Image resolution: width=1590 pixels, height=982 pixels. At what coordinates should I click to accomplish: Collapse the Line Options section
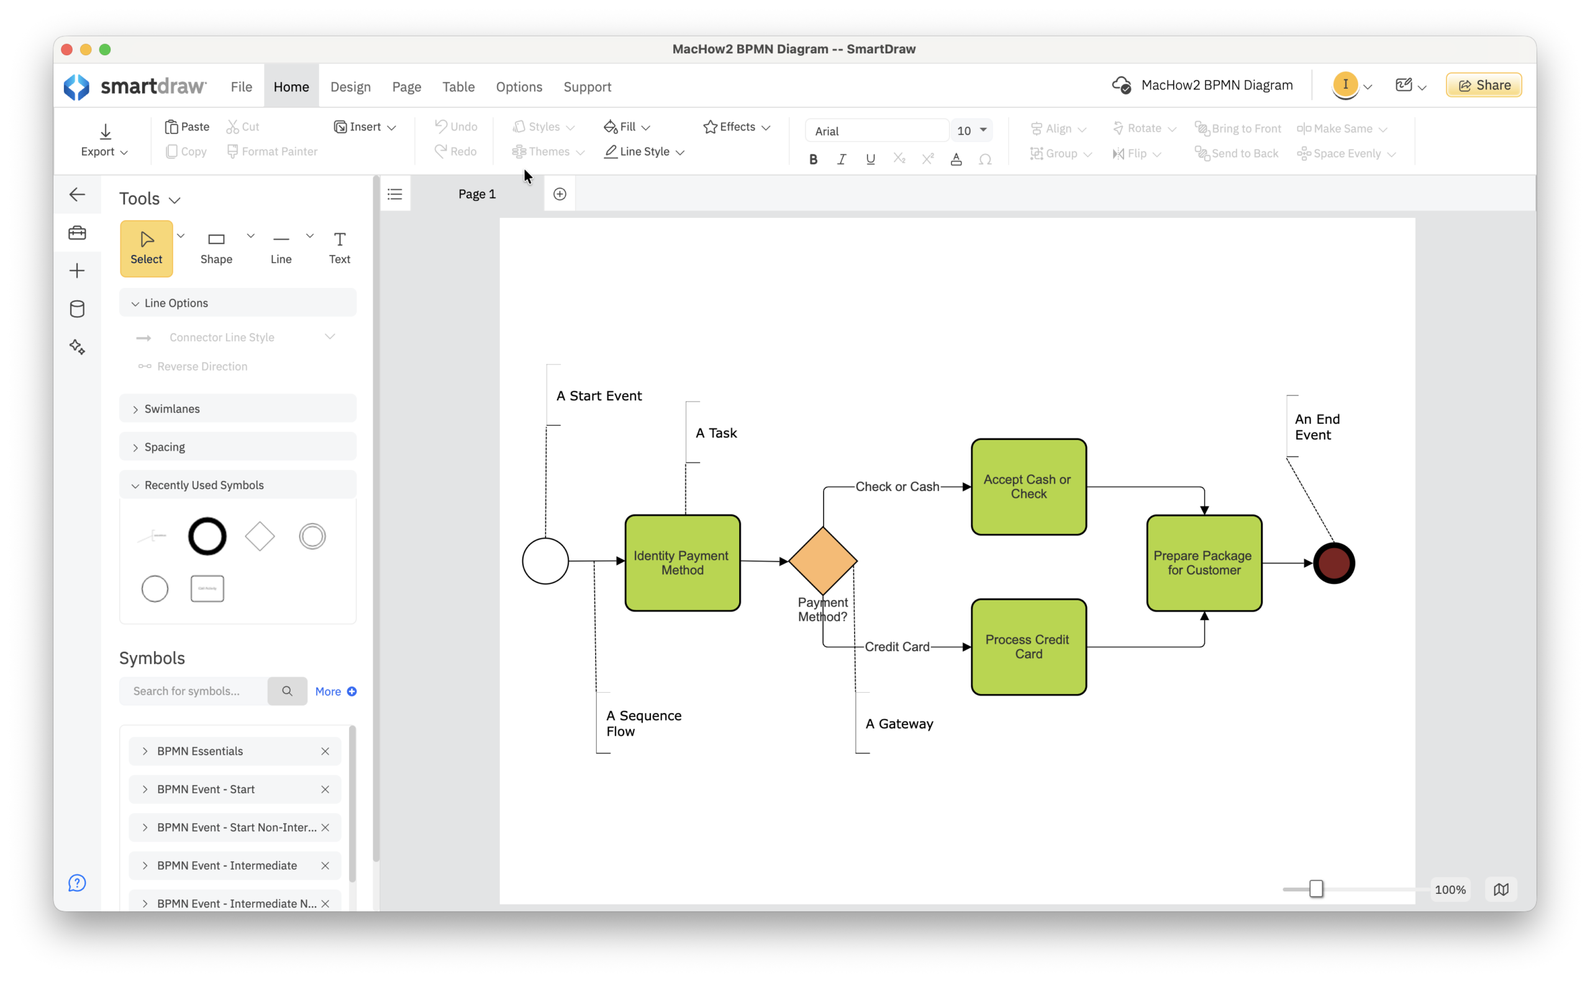[238, 303]
